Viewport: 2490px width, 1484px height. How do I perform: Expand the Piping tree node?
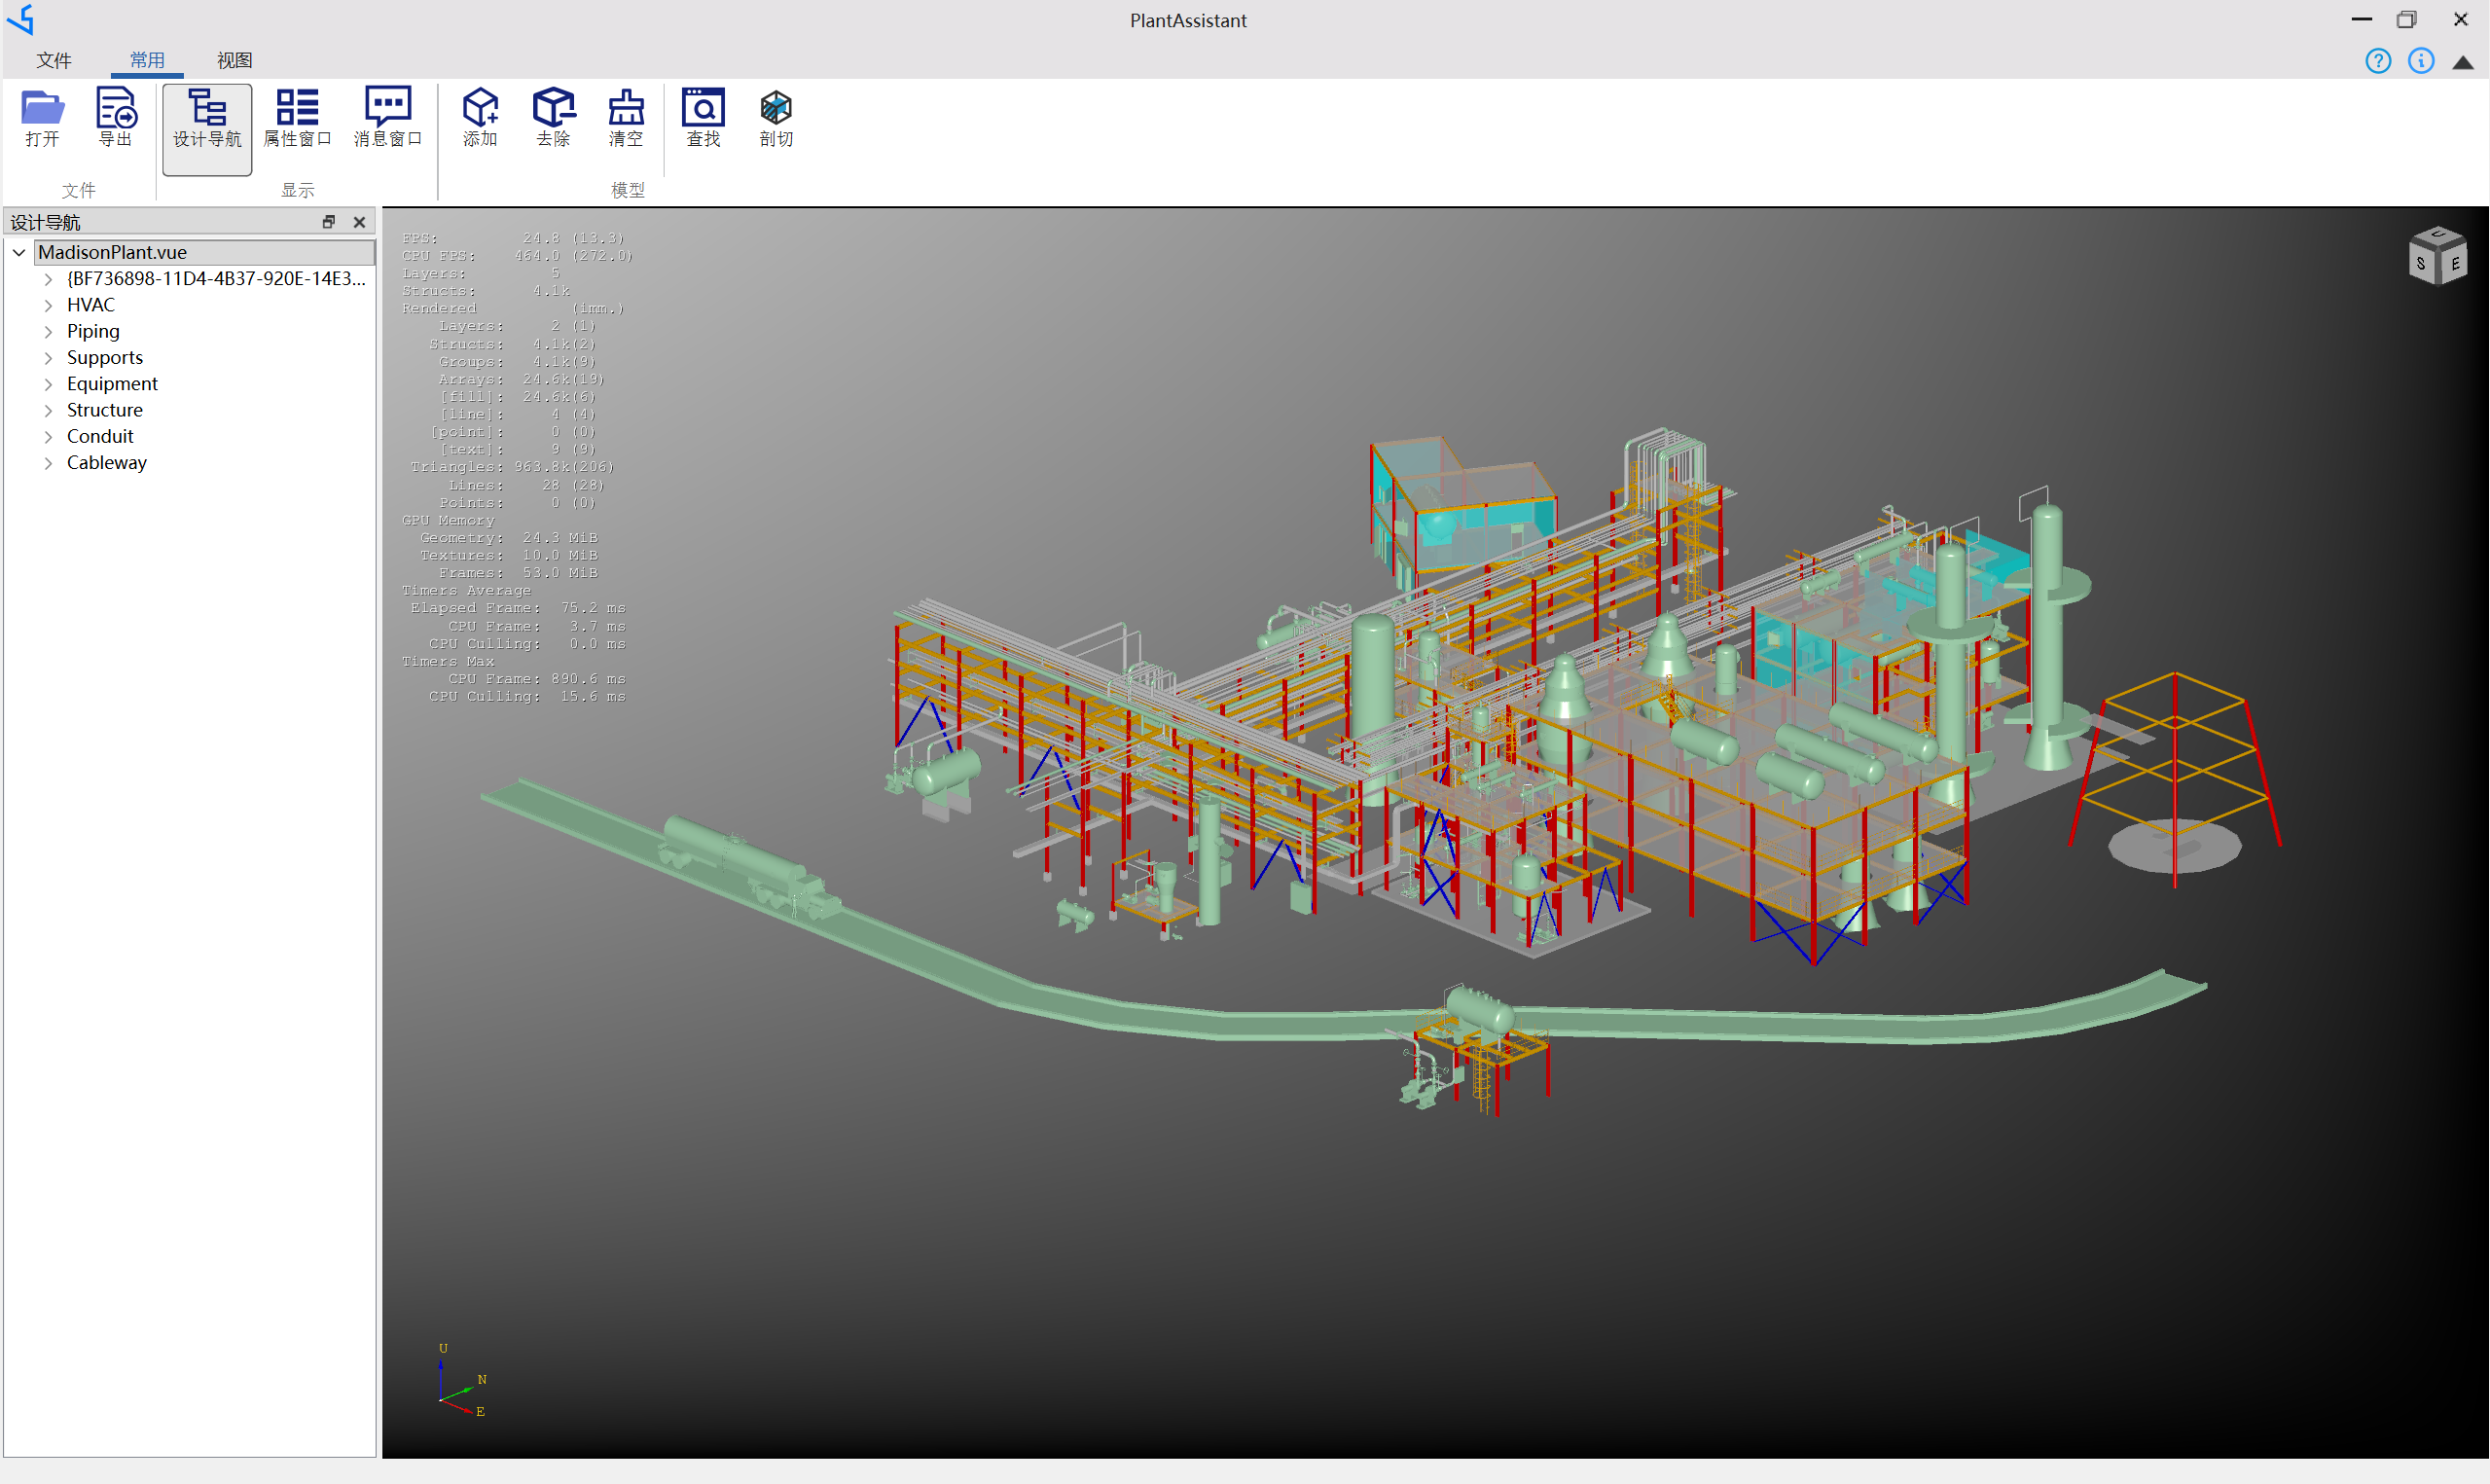[48, 331]
